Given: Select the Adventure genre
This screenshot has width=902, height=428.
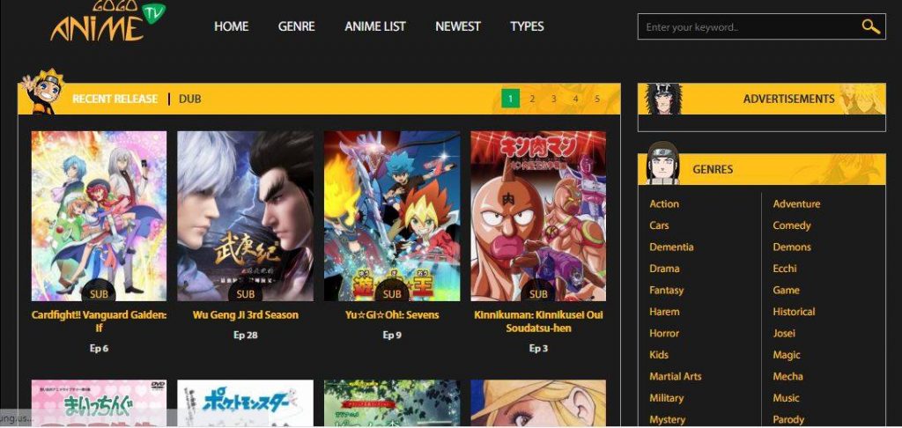Looking at the screenshot, I should 796,203.
